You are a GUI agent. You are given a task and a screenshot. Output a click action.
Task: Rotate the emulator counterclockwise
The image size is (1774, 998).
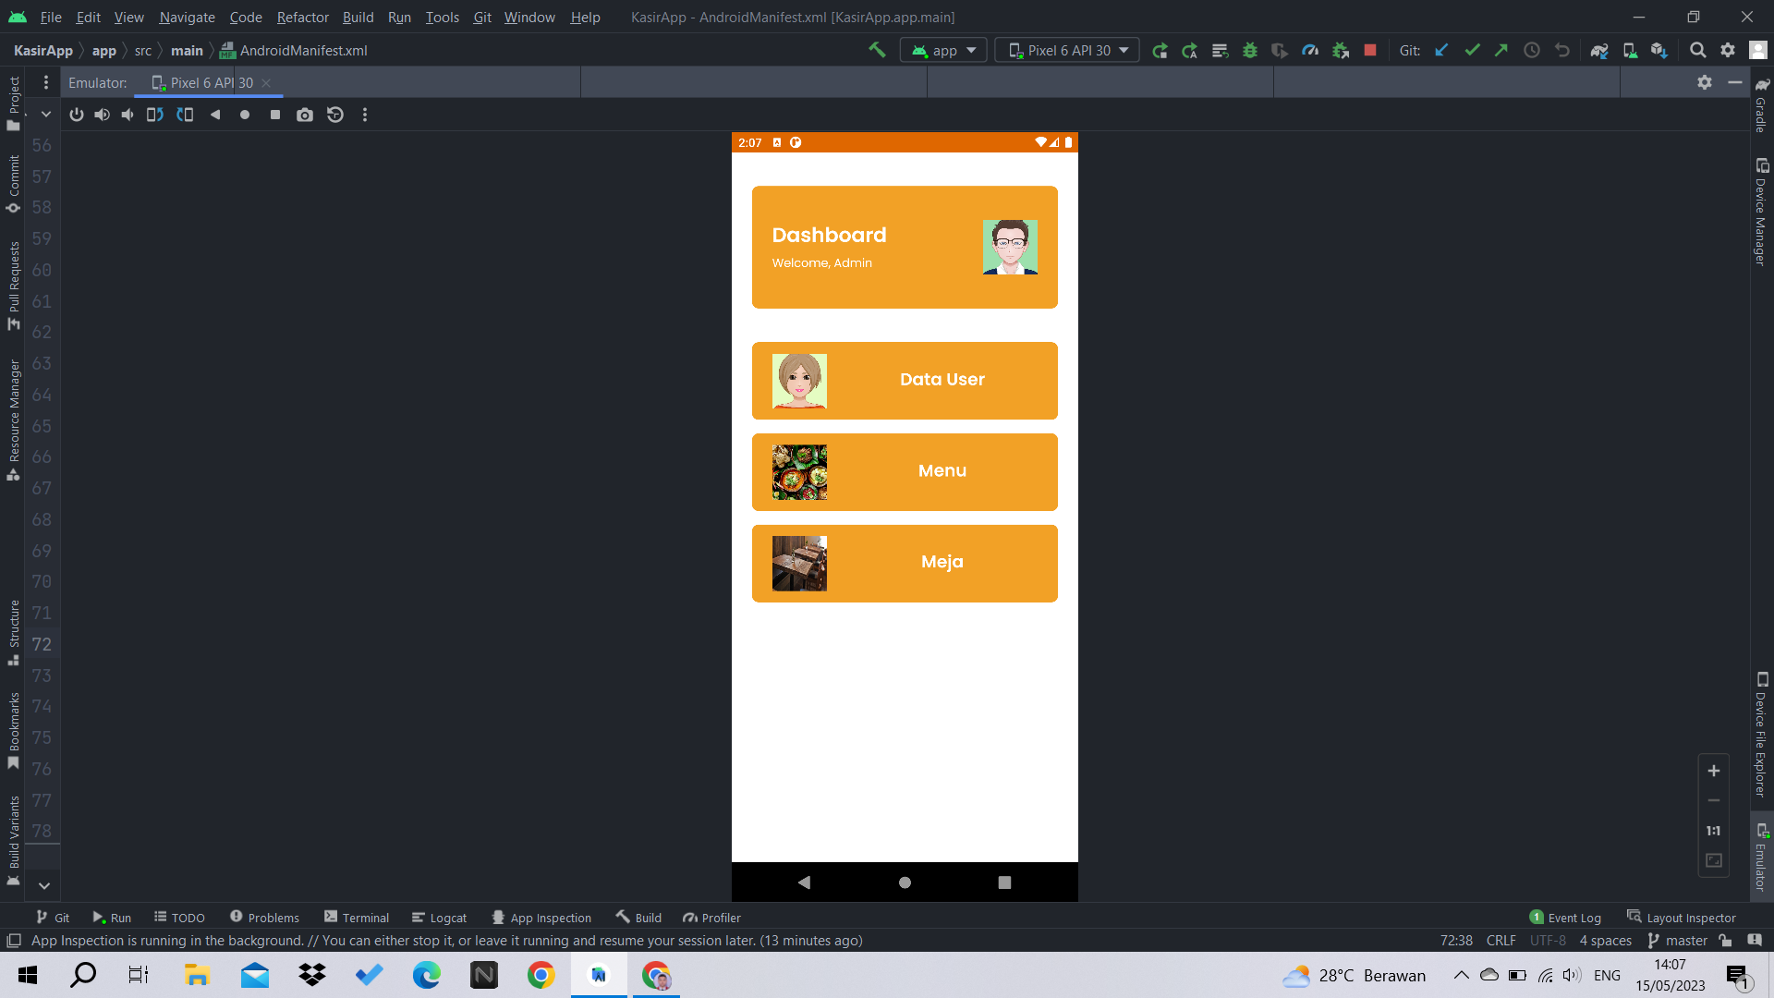pos(154,115)
